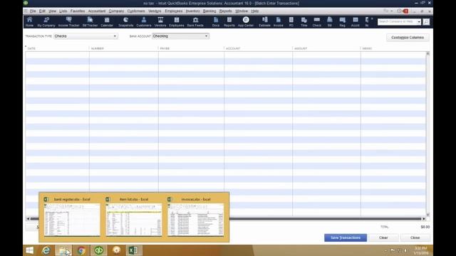
Task: Open the PO icon
Action: tap(291, 22)
